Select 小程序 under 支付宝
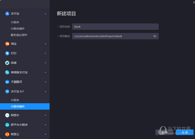Image resolution: width=195 pixels, height=139 pixels. [15, 22]
